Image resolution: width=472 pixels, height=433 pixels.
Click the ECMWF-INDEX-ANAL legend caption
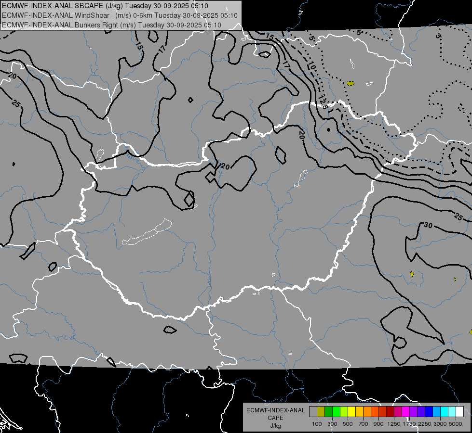pos(275,410)
